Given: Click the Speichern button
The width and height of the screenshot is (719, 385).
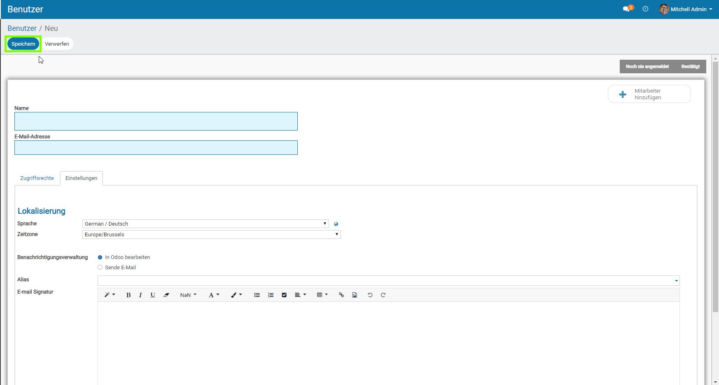Looking at the screenshot, I should coord(23,44).
